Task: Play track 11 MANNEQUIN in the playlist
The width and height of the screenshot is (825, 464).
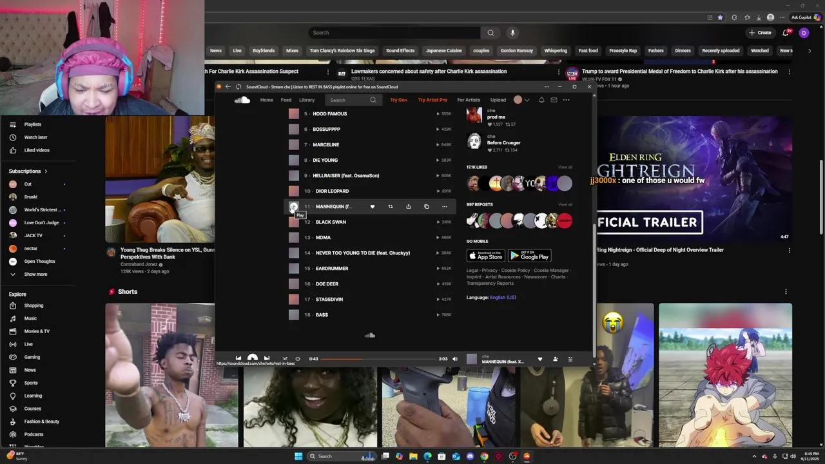Action: tap(293, 206)
